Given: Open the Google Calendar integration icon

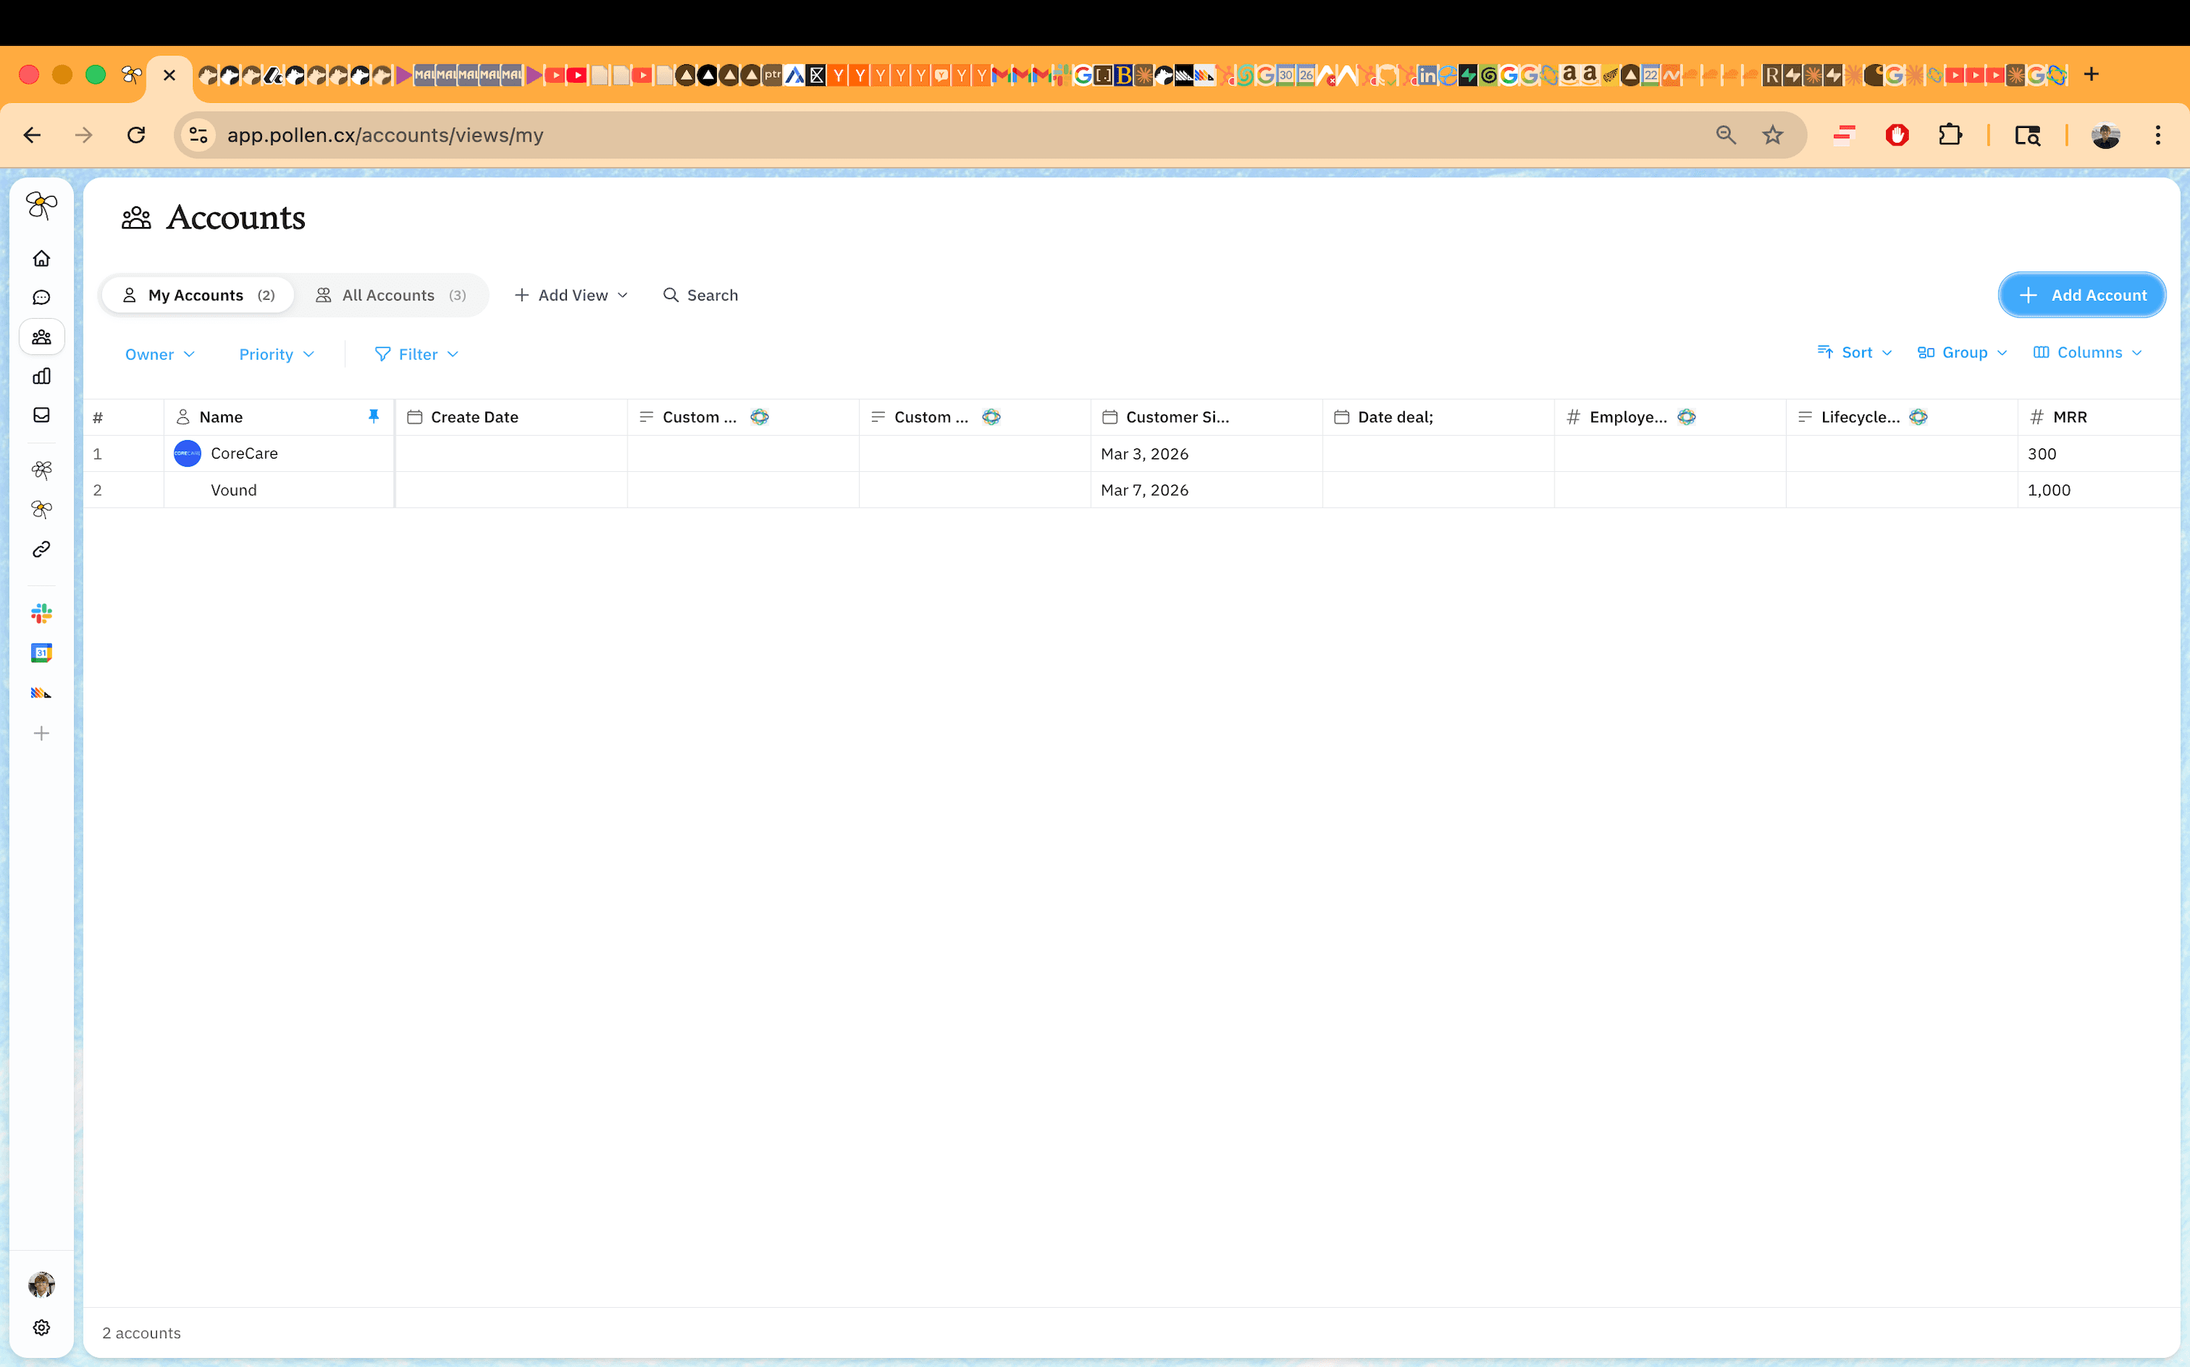Looking at the screenshot, I should coord(41,652).
